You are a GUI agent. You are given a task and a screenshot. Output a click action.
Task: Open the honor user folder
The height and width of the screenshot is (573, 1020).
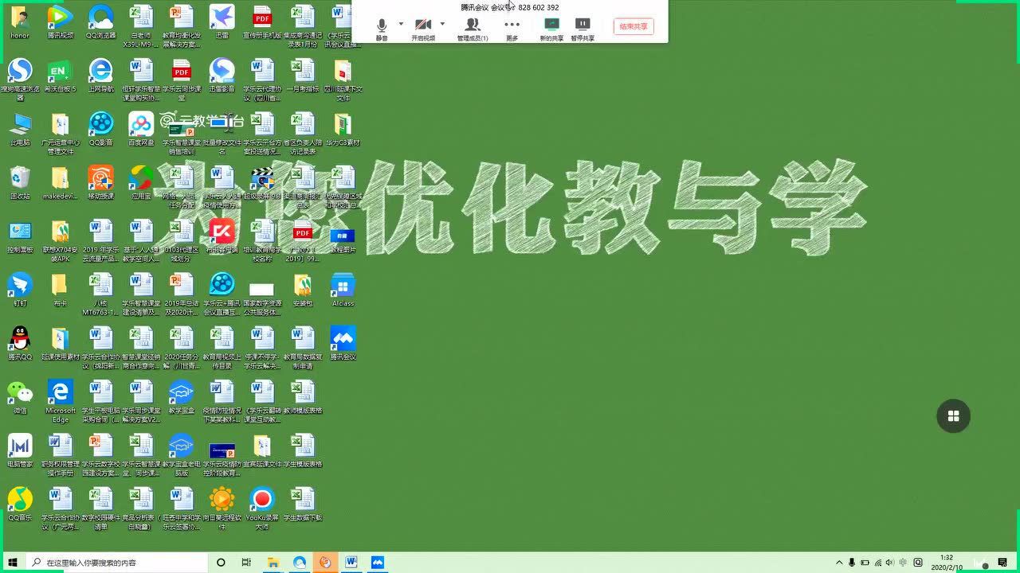(x=20, y=21)
